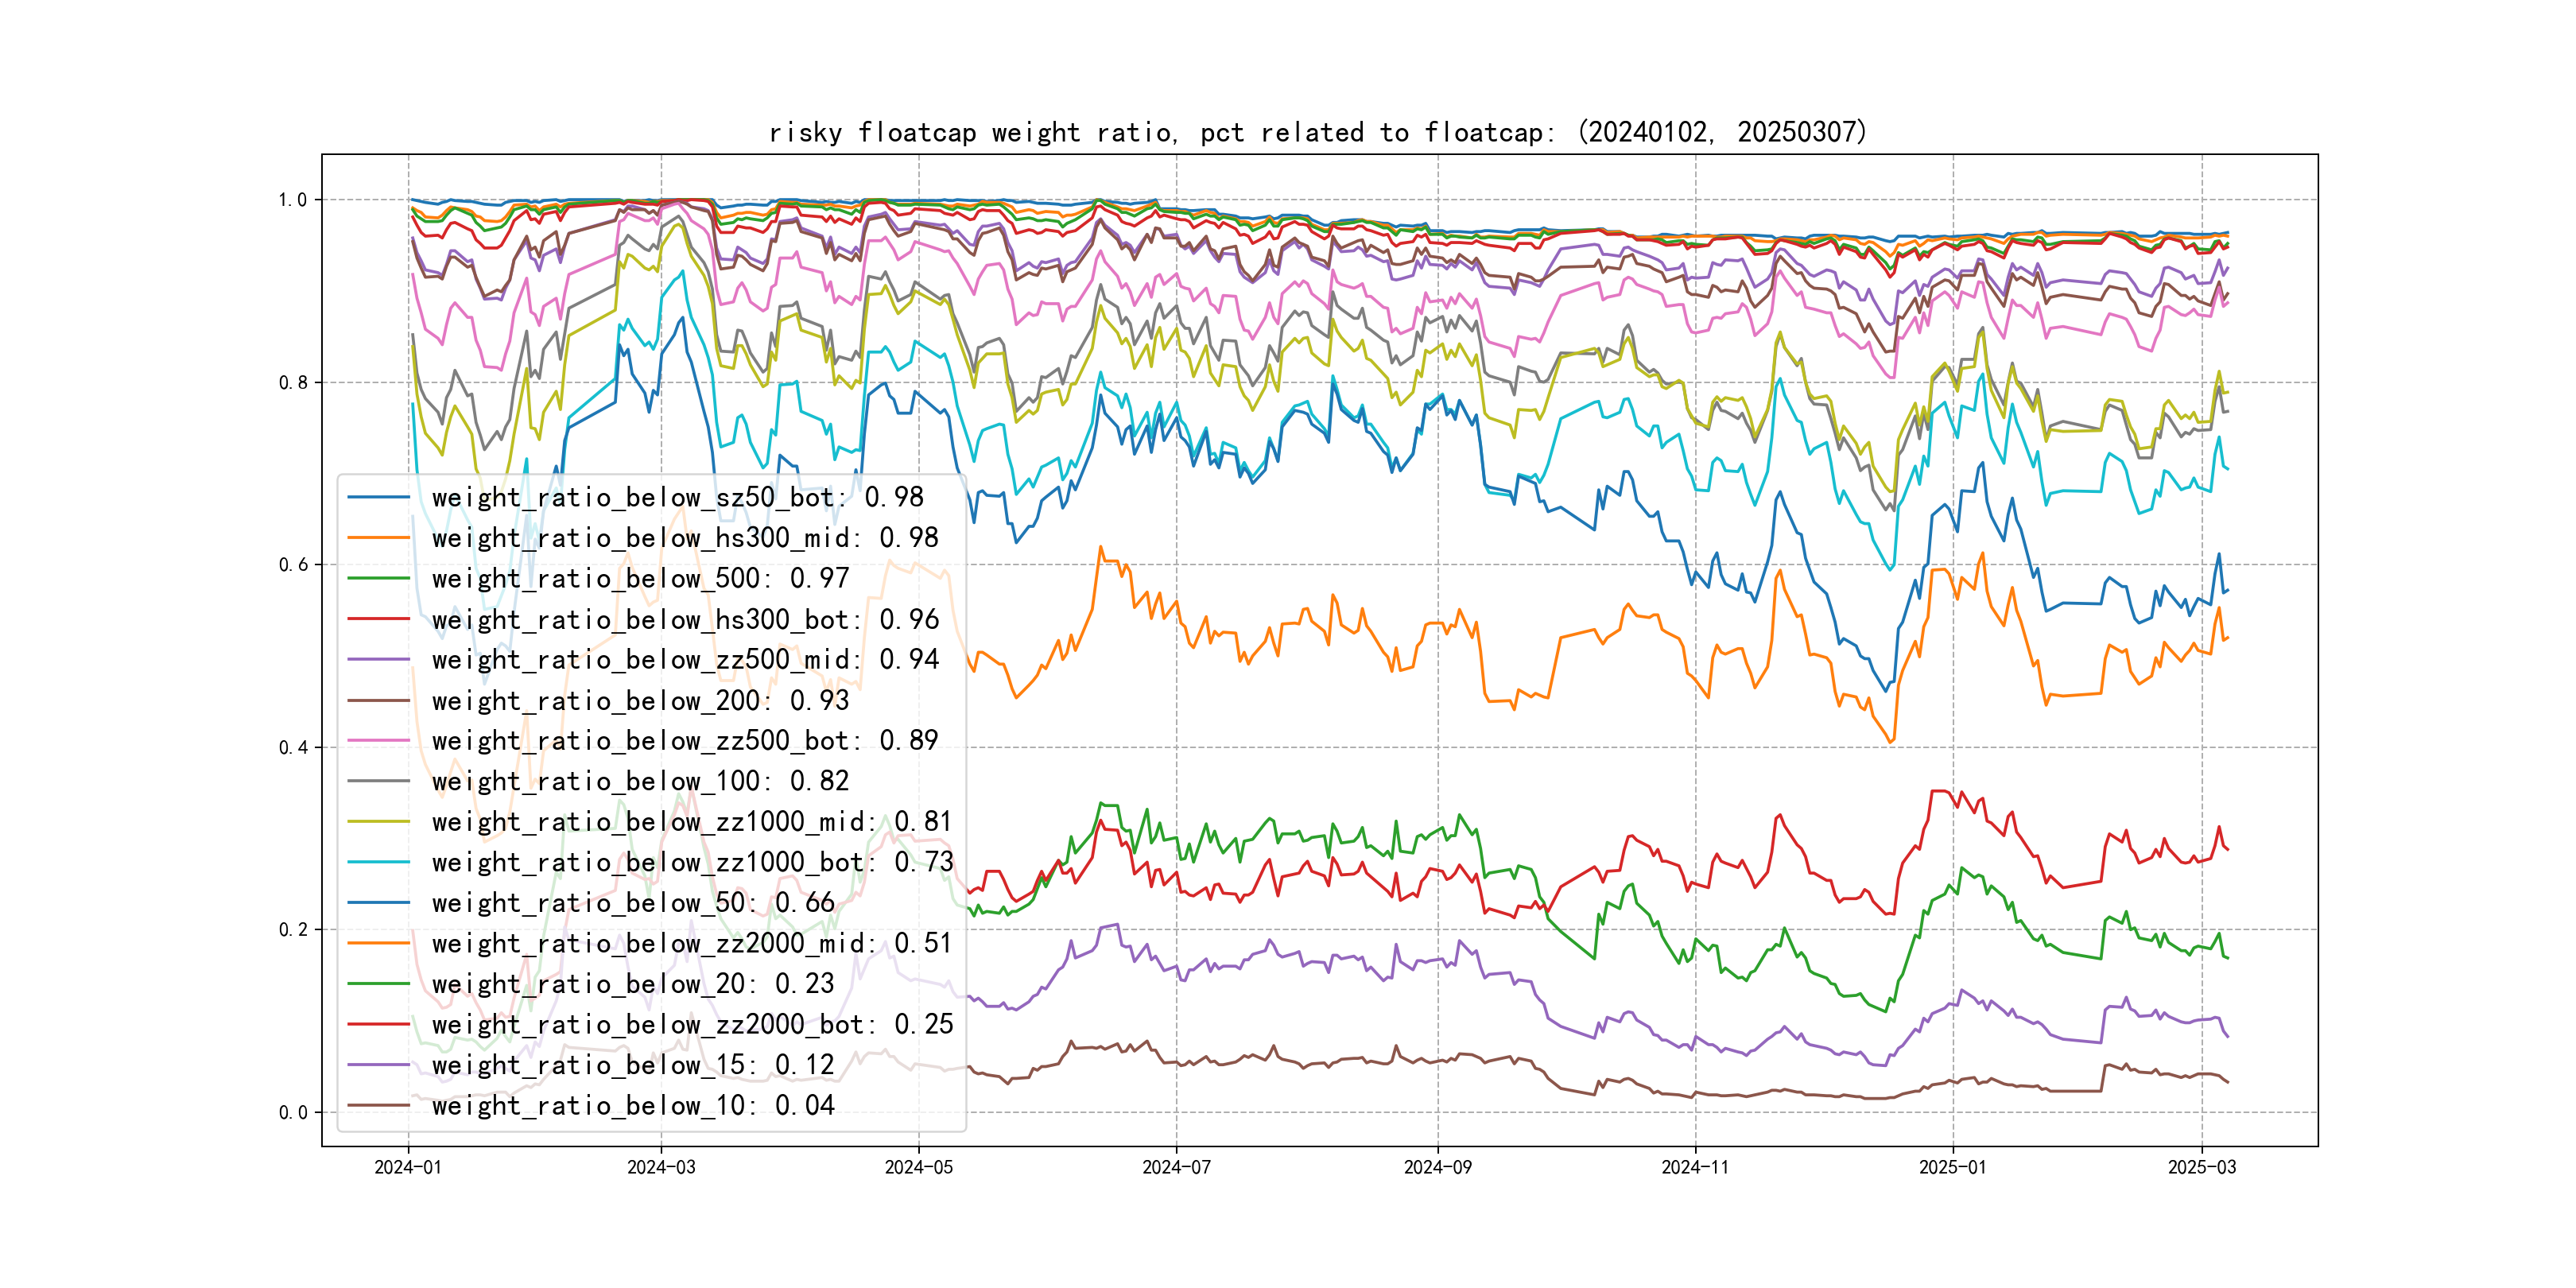The image size is (2576, 1288).
Task: Click gray line swatch for below_100
Action: [379, 781]
